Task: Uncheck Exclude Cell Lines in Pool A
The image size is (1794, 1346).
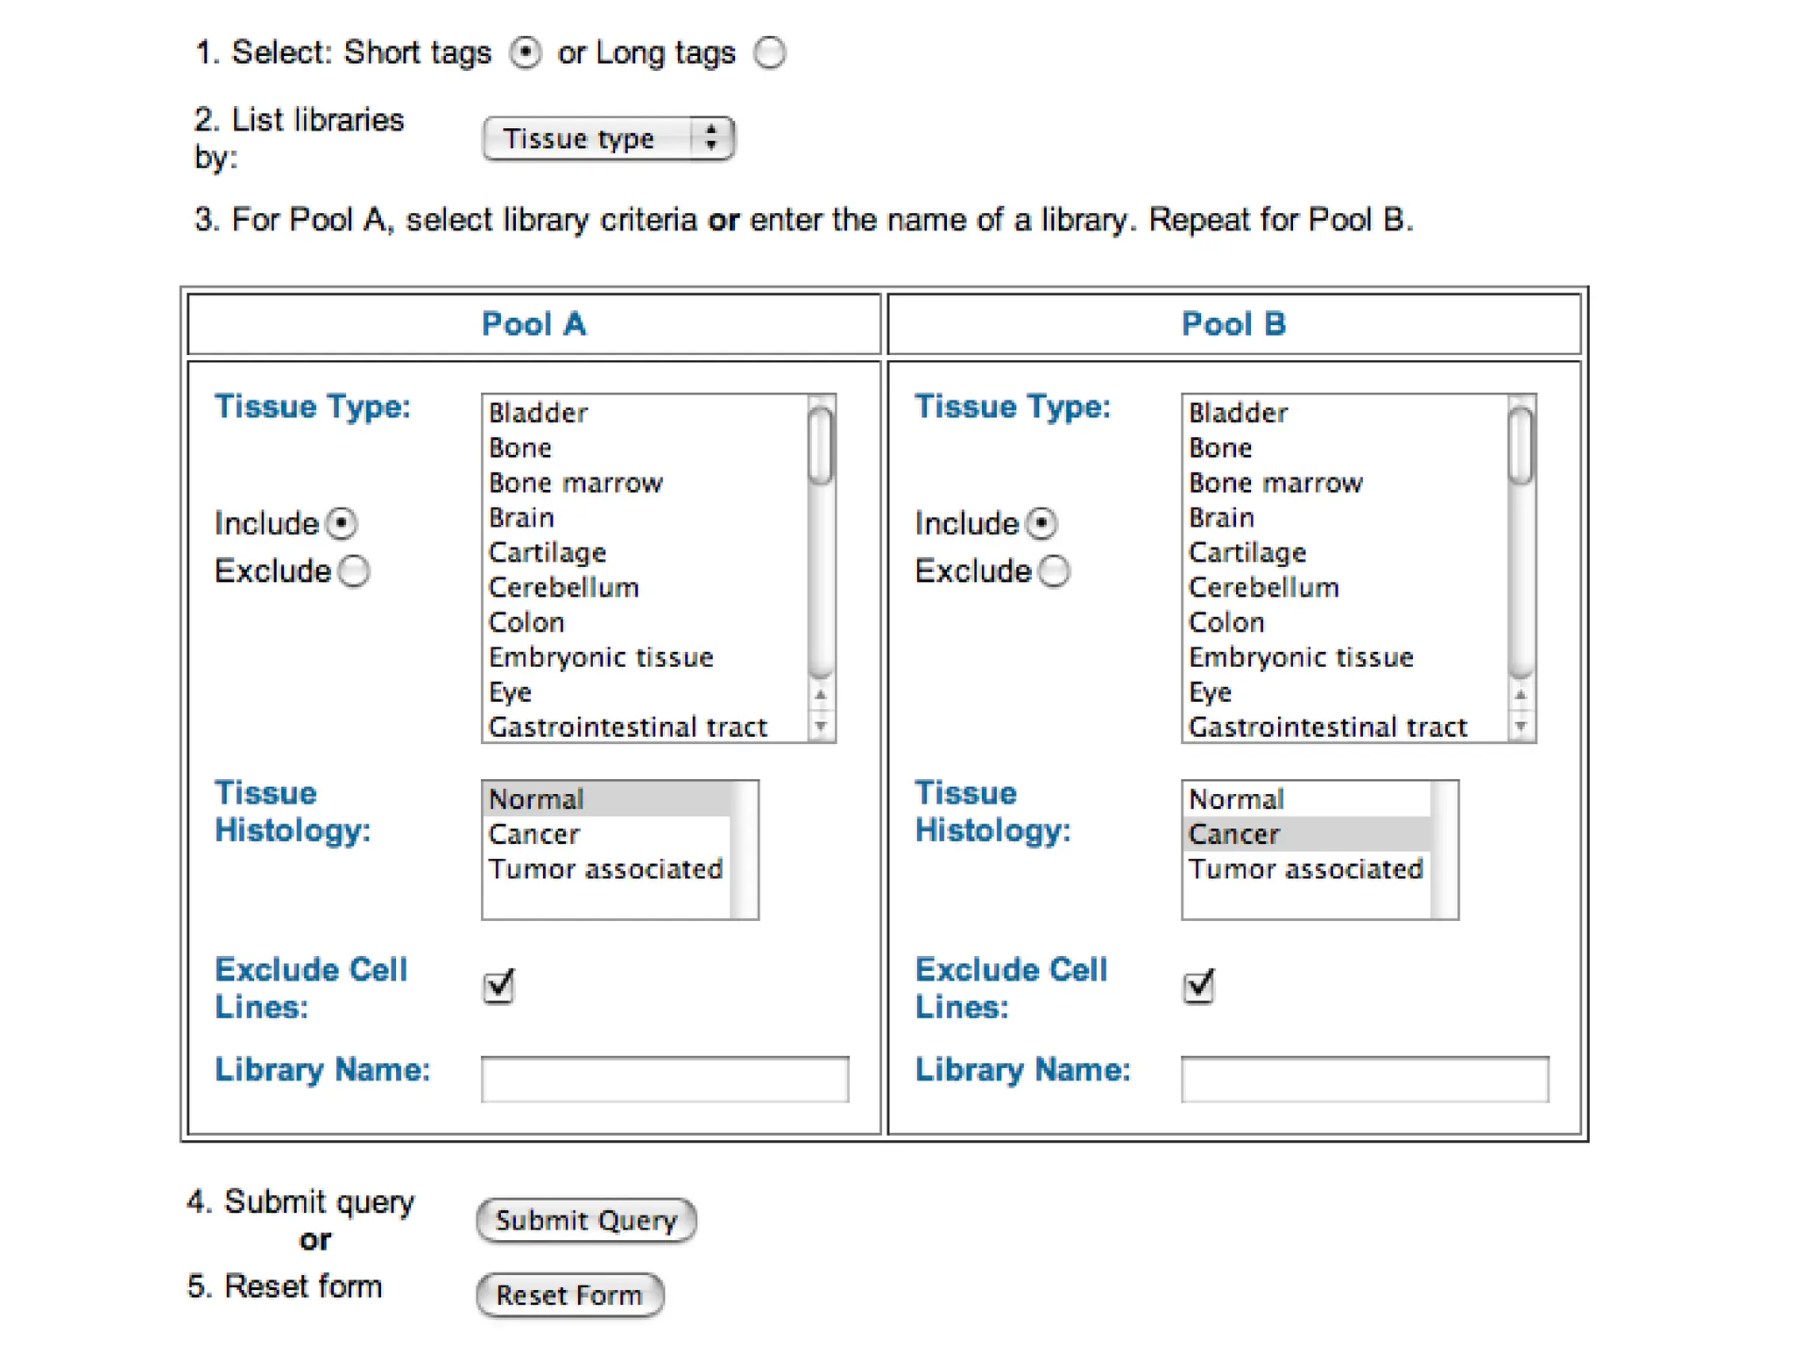Action: click(x=498, y=986)
